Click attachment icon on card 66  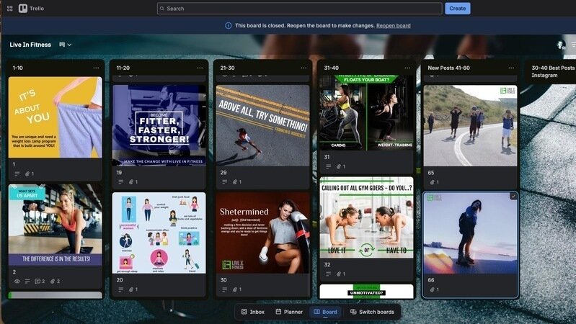pos(434,290)
